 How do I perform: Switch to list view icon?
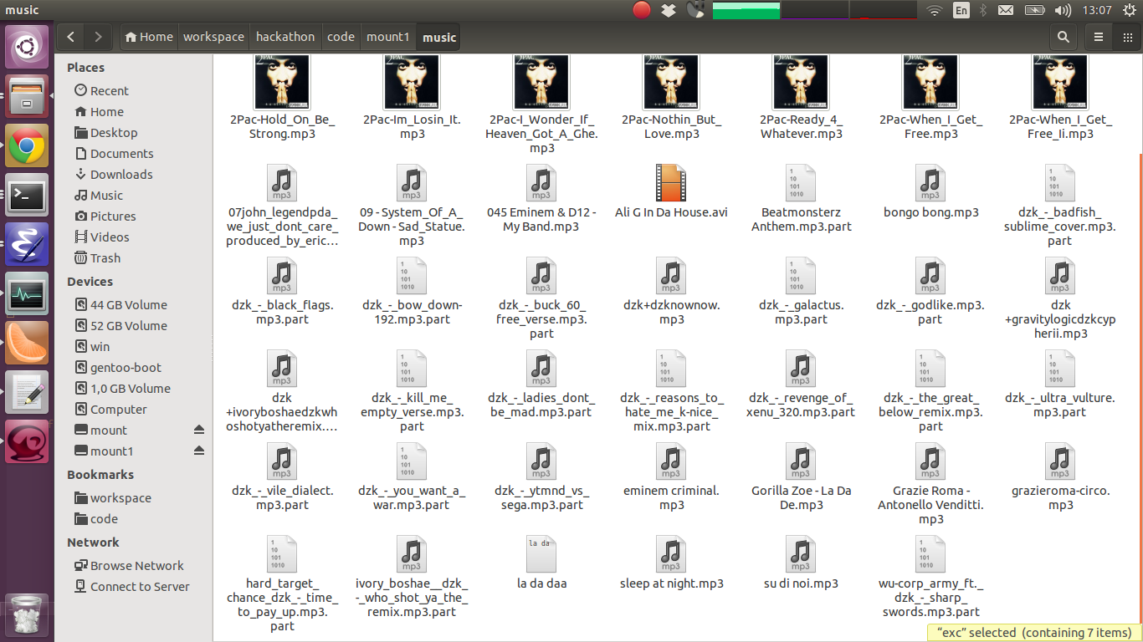coord(1099,37)
